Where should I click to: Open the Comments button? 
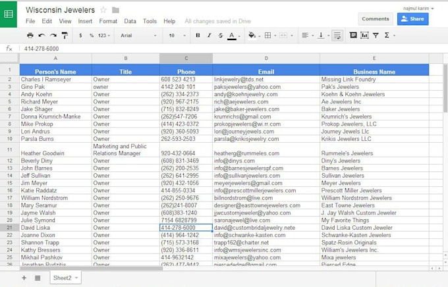[376, 19]
